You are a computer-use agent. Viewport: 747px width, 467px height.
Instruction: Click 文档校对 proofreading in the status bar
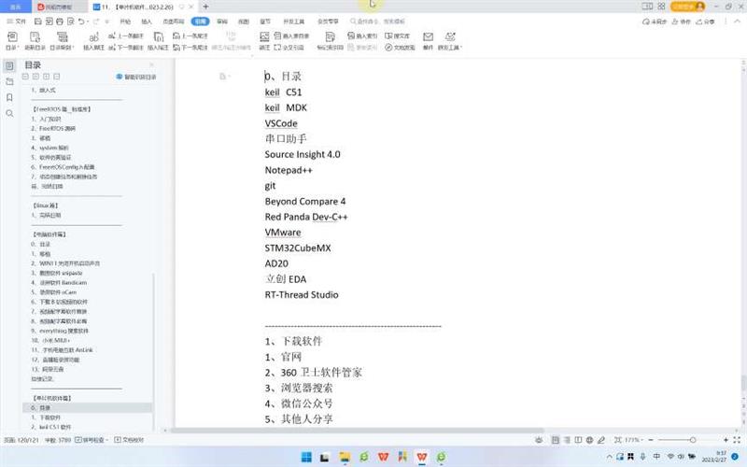coord(129,440)
